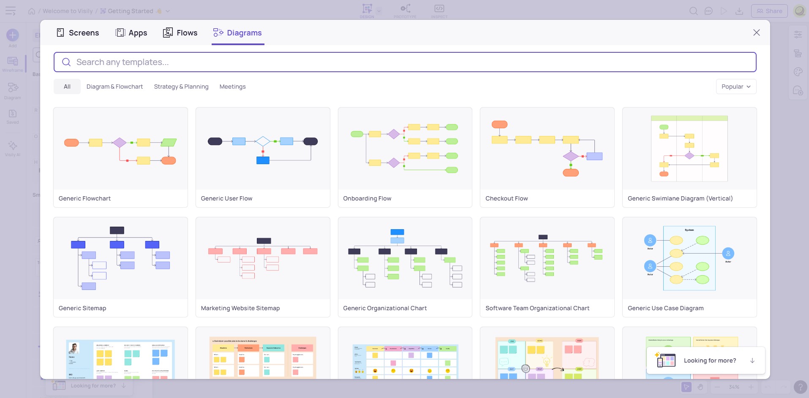Image resolution: width=809 pixels, height=398 pixels.
Task: Choose the Generic User Flow template
Action: point(263,157)
